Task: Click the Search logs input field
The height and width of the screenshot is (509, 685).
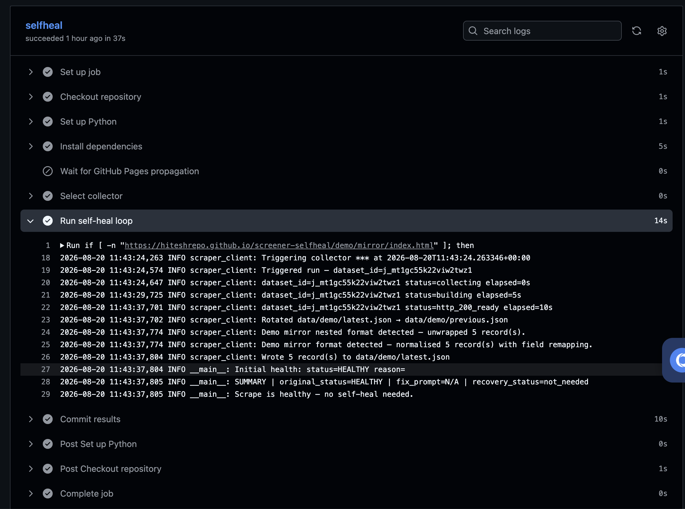Action: click(542, 31)
